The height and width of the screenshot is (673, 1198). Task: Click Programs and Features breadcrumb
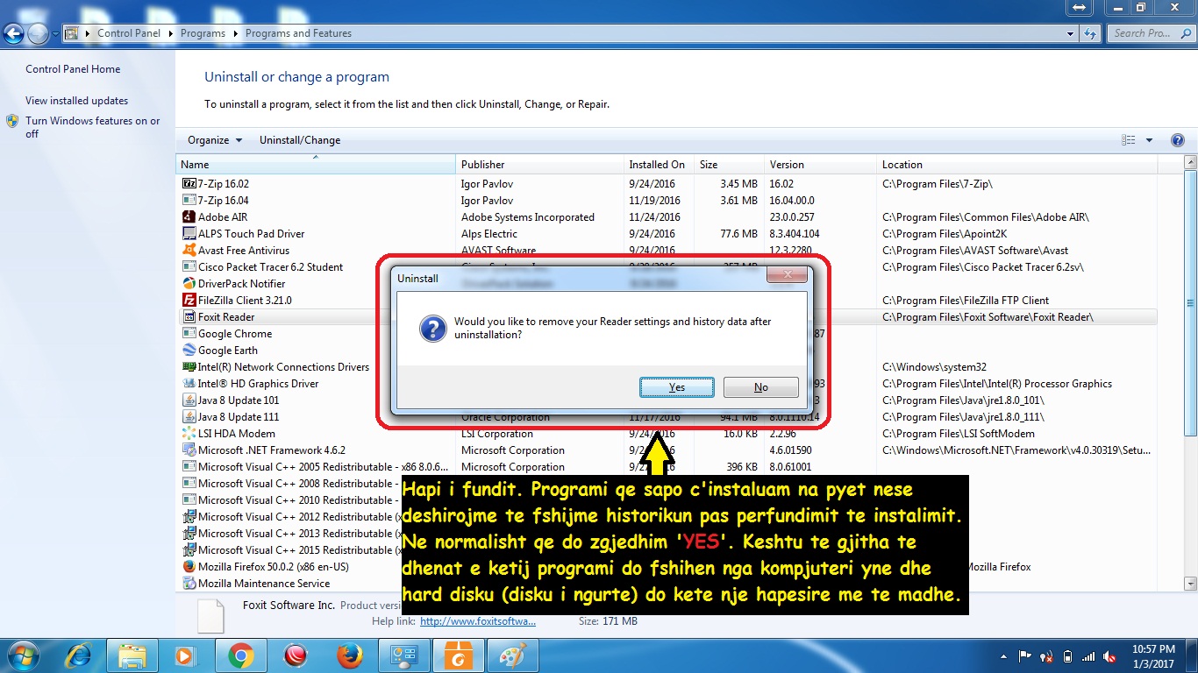coord(298,33)
